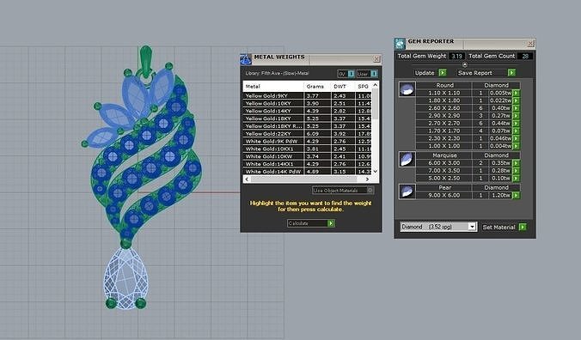Select the 5.00 X 2.50 marquise gem arrow
Image resolution: width=581 pixels, height=340 pixels.
click(516, 179)
